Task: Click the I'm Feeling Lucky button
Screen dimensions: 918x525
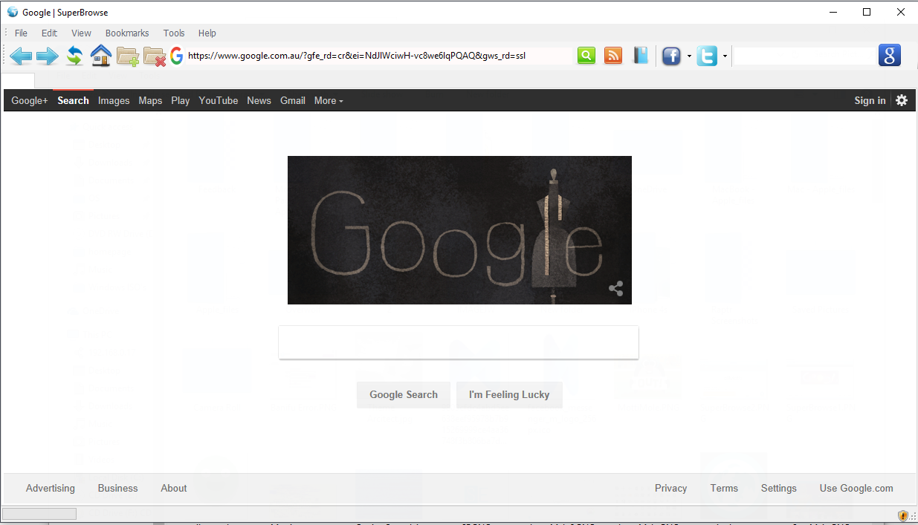Action: coord(509,395)
